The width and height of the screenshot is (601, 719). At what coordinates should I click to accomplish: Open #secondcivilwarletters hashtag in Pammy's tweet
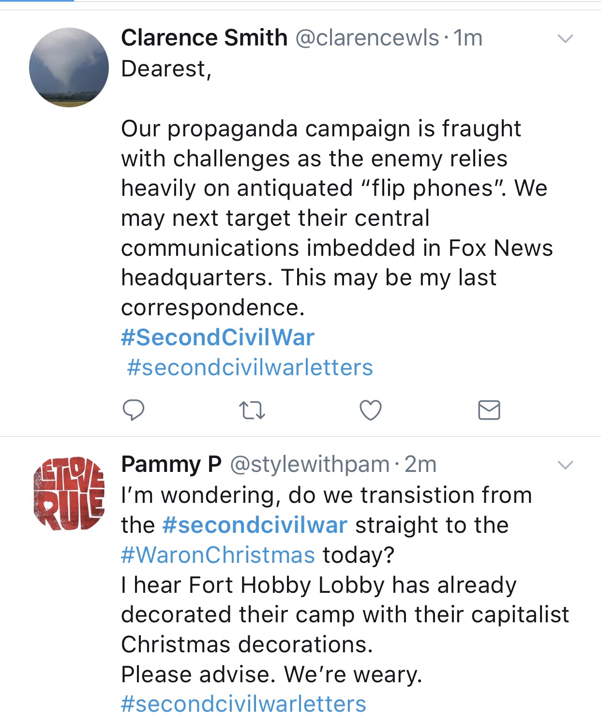click(243, 704)
